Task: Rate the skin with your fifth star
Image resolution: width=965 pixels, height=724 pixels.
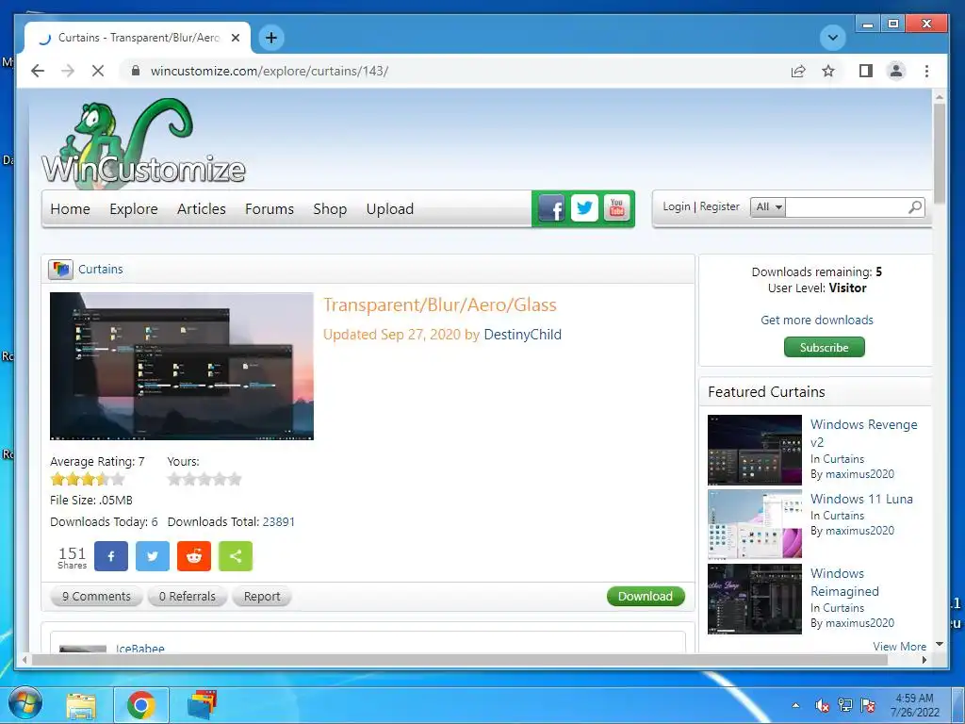Action: 235,479
